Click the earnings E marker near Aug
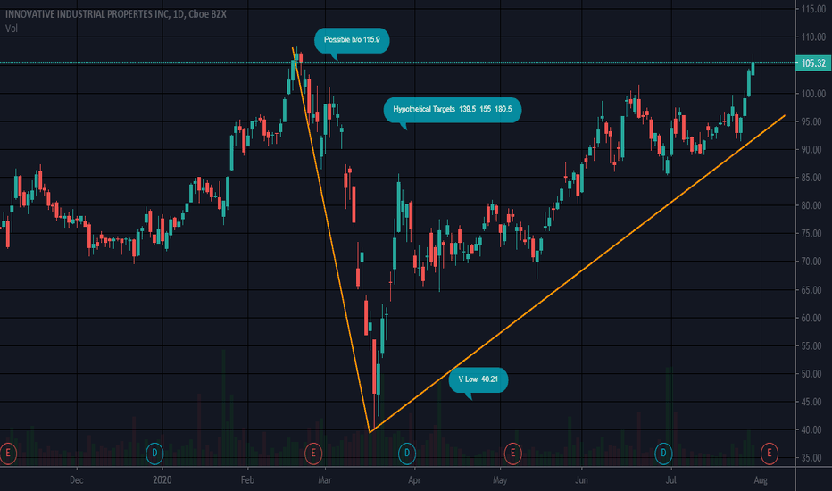832x491 pixels. [770, 454]
